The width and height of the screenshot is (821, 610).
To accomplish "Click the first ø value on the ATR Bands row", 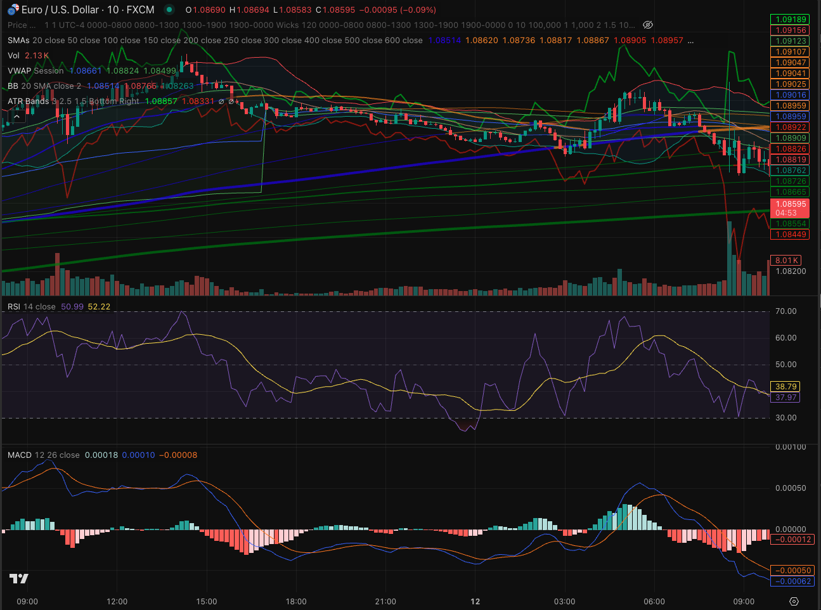I will 221,101.
